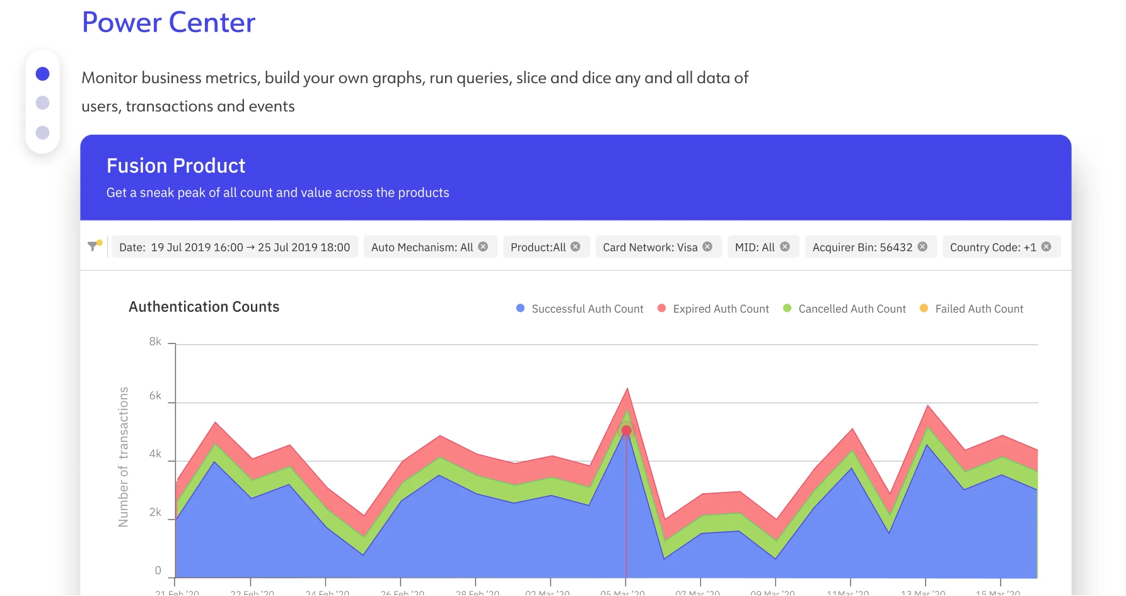Select the third slide indicator dot
Viewport: 1126px width, 596px height.
pos(42,132)
